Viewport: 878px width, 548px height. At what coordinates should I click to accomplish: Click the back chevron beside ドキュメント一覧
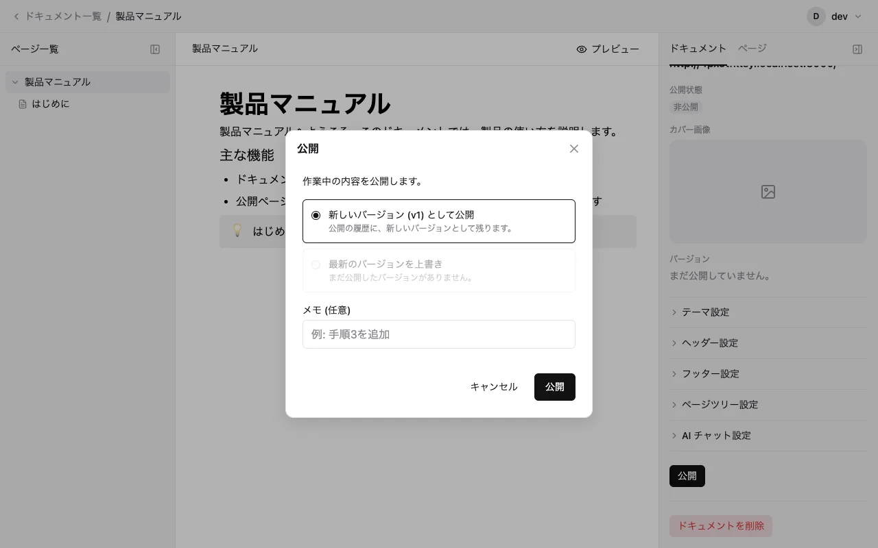click(x=16, y=16)
